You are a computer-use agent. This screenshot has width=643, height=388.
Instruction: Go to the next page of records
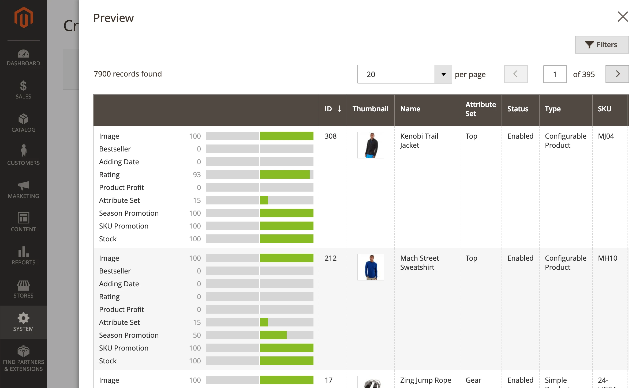coord(617,74)
